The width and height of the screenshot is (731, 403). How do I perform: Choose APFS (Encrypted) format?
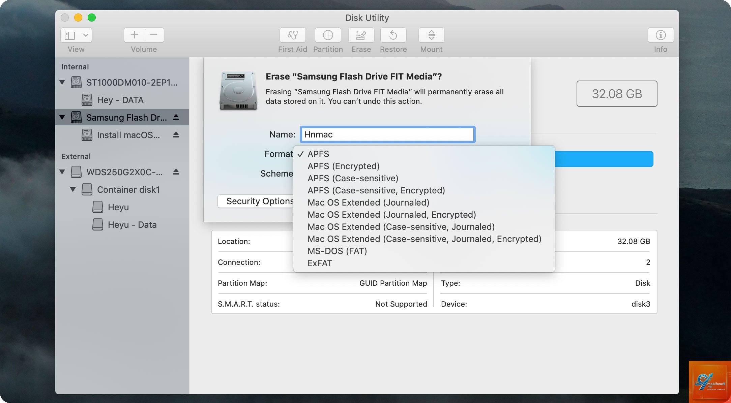pyautogui.click(x=424, y=166)
